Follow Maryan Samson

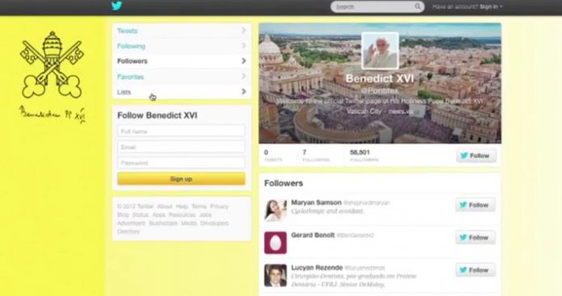[x=476, y=205]
